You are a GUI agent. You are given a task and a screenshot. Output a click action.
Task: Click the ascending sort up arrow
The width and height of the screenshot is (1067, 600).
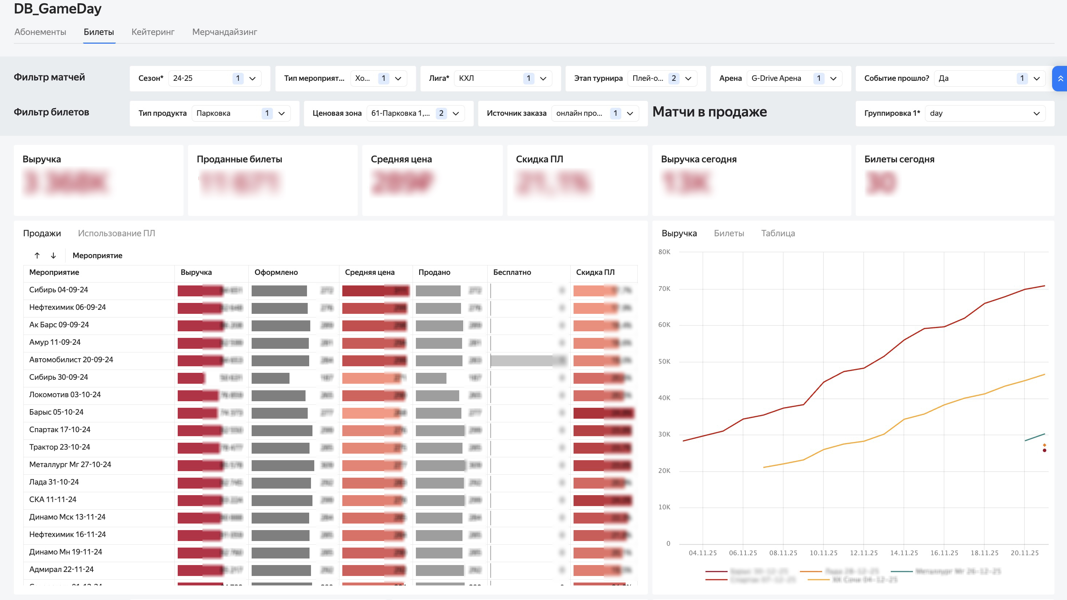[37, 256]
